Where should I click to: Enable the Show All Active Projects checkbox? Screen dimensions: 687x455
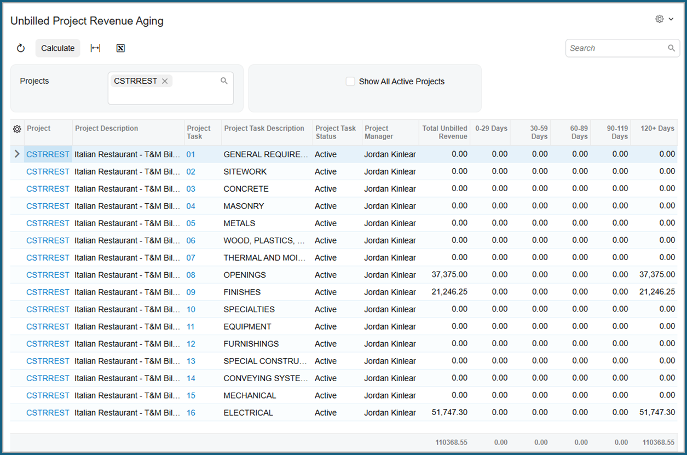click(x=350, y=82)
